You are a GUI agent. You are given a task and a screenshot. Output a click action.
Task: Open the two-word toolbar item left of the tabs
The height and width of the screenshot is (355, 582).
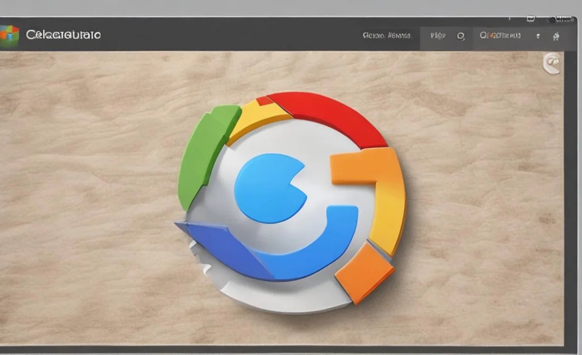tap(387, 36)
